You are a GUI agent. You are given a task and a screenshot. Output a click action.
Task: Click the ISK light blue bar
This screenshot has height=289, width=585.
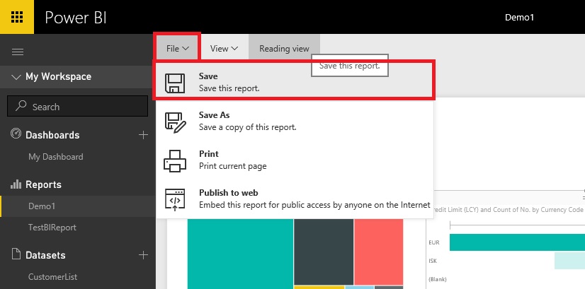coord(569,260)
